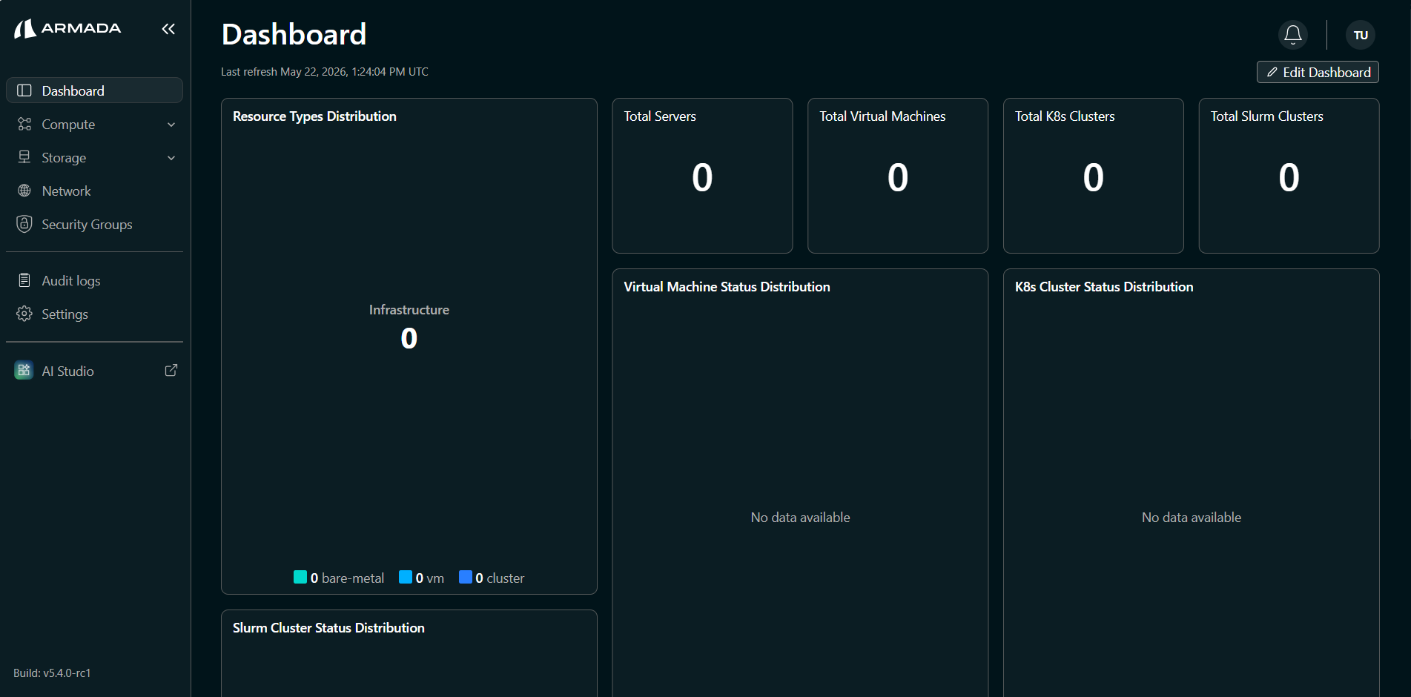
Task: Open the Settings page
Action: click(x=94, y=314)
